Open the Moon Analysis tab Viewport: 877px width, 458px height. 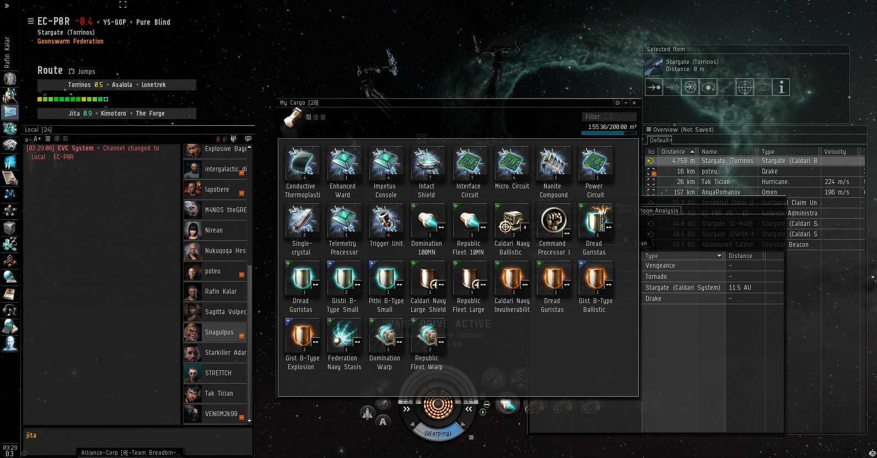coord(659,211)
